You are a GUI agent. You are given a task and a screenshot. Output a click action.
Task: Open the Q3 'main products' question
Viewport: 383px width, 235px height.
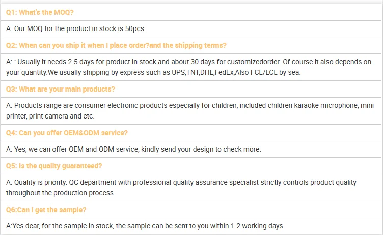[x=61, y=89]
